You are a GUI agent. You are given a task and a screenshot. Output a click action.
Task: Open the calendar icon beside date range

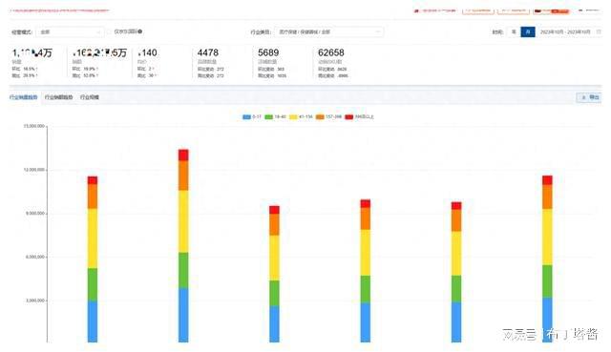coord(599,31)
